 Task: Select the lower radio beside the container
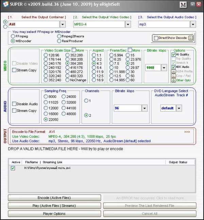point(5,27)
